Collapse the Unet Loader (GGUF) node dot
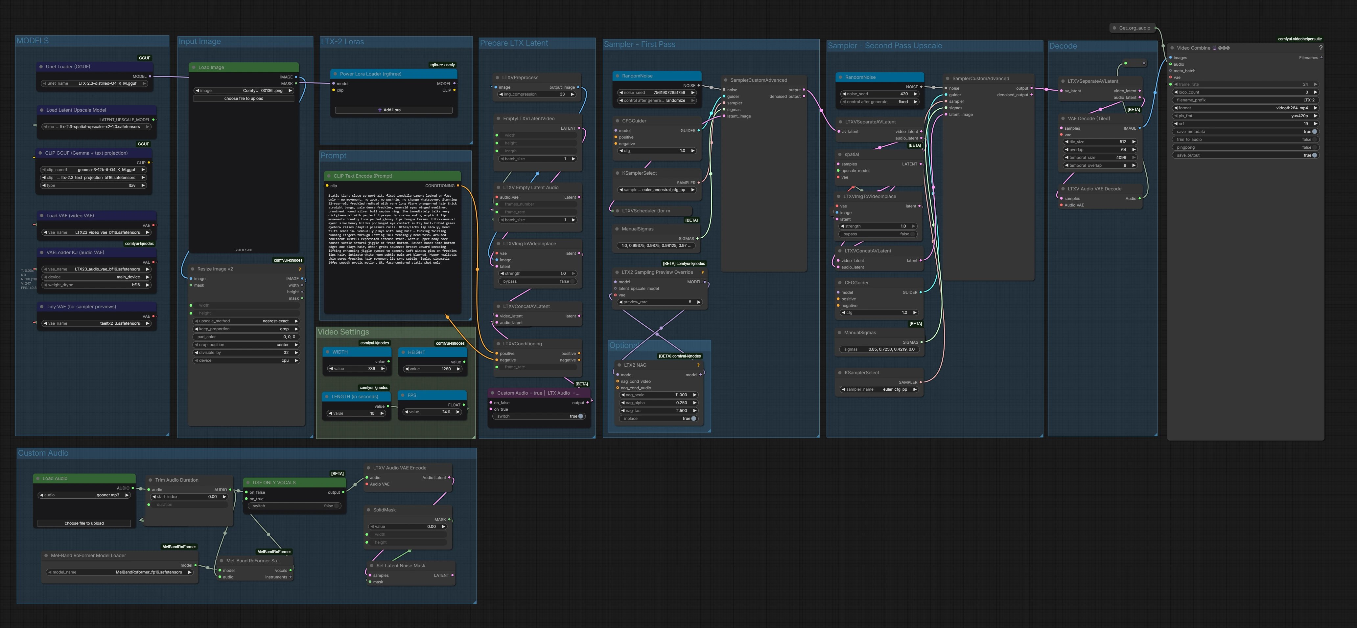 pos(41,67)
